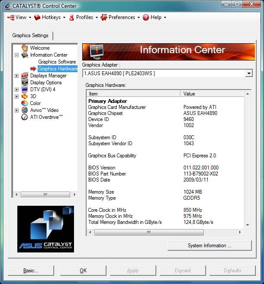The image size is (264, 284).
Task: Click the hardware list horizontal scrollbar thumb
Action: [x=149, y=232]
